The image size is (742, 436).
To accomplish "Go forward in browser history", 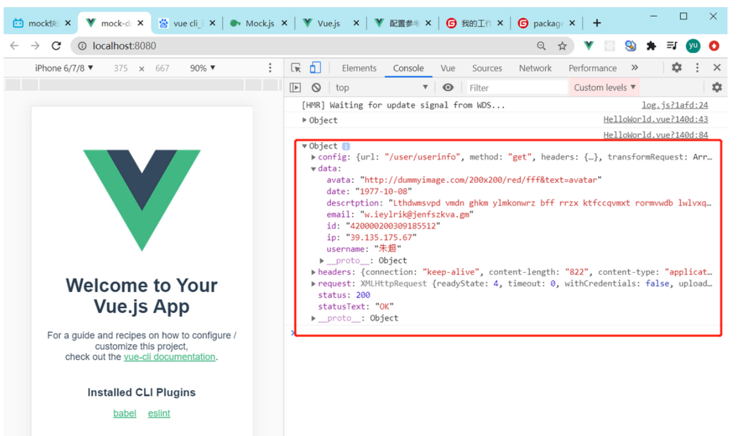I will (x=35, y=46).
